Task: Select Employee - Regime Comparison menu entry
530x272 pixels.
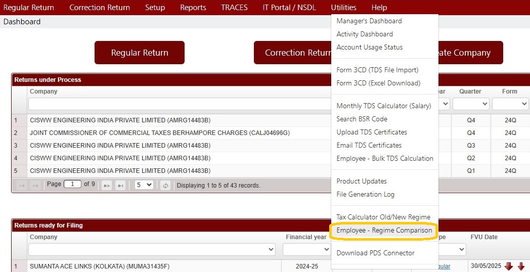Action: (384, 231)
